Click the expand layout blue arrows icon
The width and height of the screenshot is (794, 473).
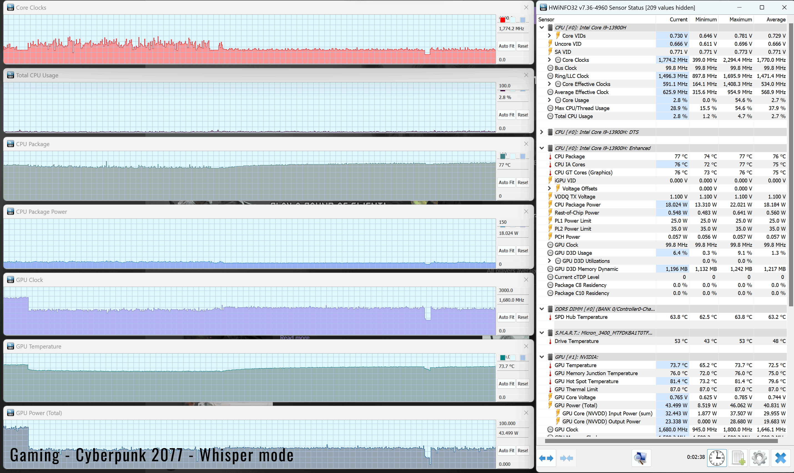(x=546, y=458)
